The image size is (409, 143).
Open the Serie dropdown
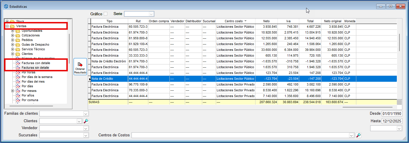point(151,14)
